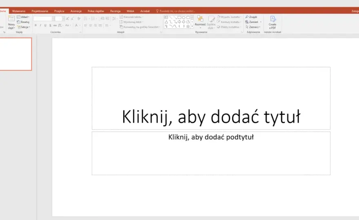359x220 pixels.
Task: Open the Szybkie style gallery
Action: [x=211, y=22]
